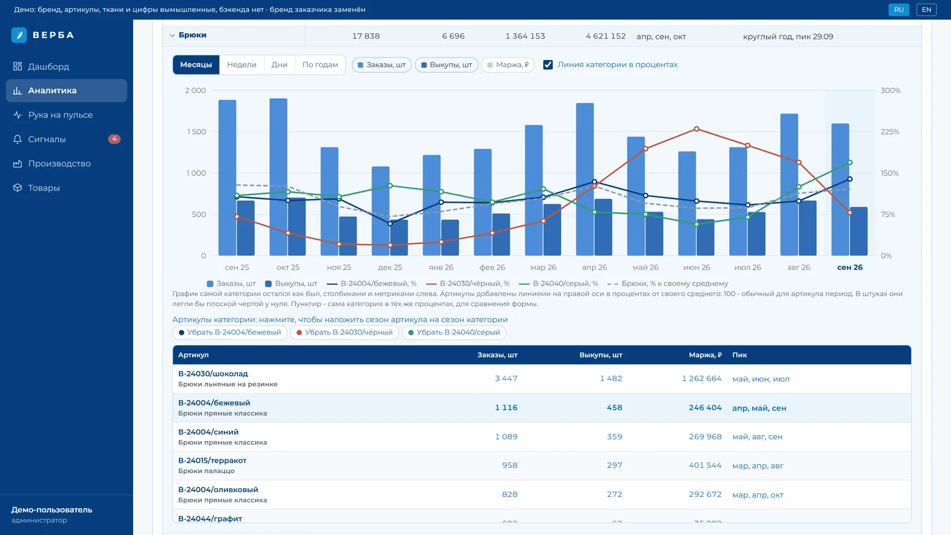
Task: Click the Верба feather logo icon
Action: 19,35
